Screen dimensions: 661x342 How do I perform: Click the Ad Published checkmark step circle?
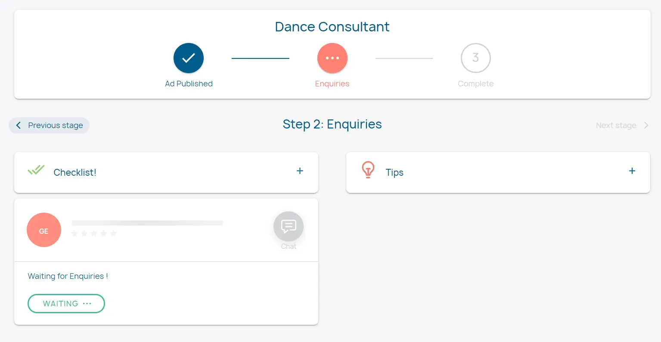[x=189, y=58]
